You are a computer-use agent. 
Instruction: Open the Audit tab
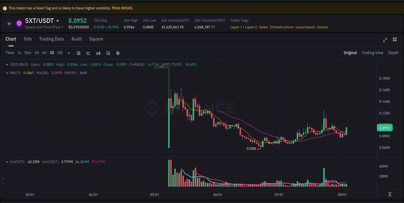76,39
